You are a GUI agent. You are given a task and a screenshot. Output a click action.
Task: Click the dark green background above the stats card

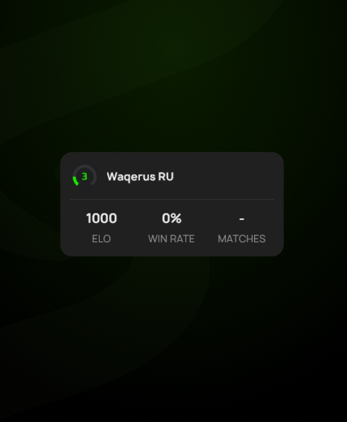[x=172, y=75]
